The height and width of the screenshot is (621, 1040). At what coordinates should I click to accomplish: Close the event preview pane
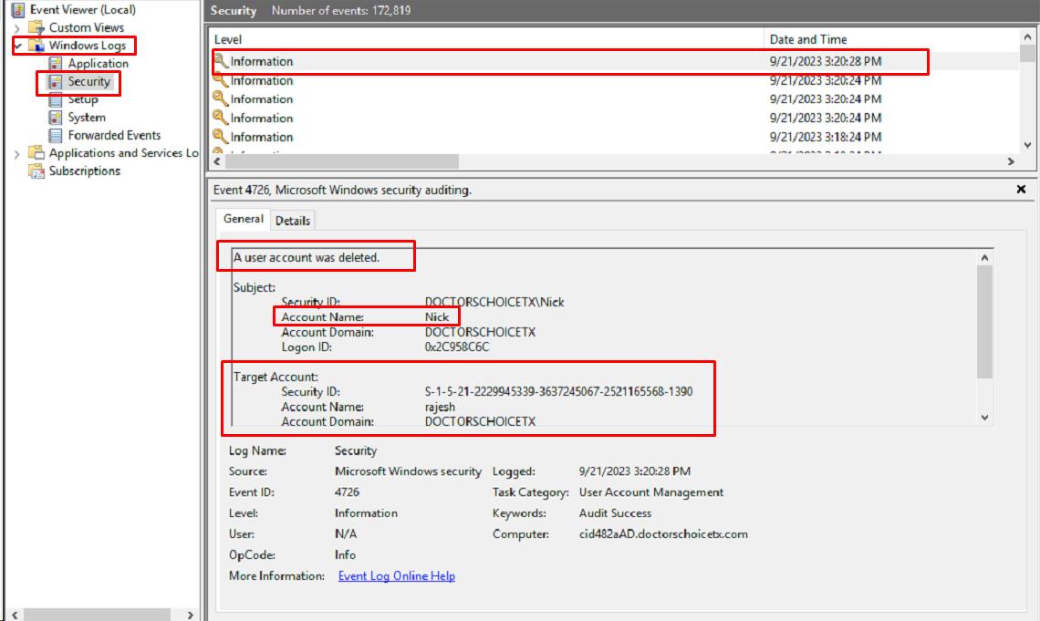tap(1021, 190)
